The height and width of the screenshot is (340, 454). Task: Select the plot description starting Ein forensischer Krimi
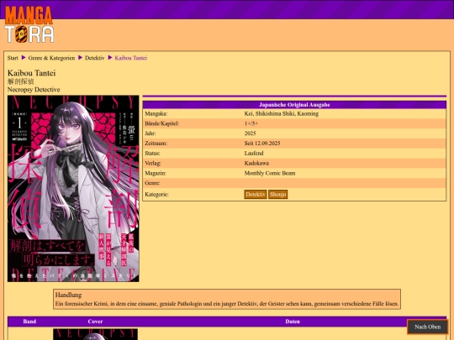coord(227,304)
